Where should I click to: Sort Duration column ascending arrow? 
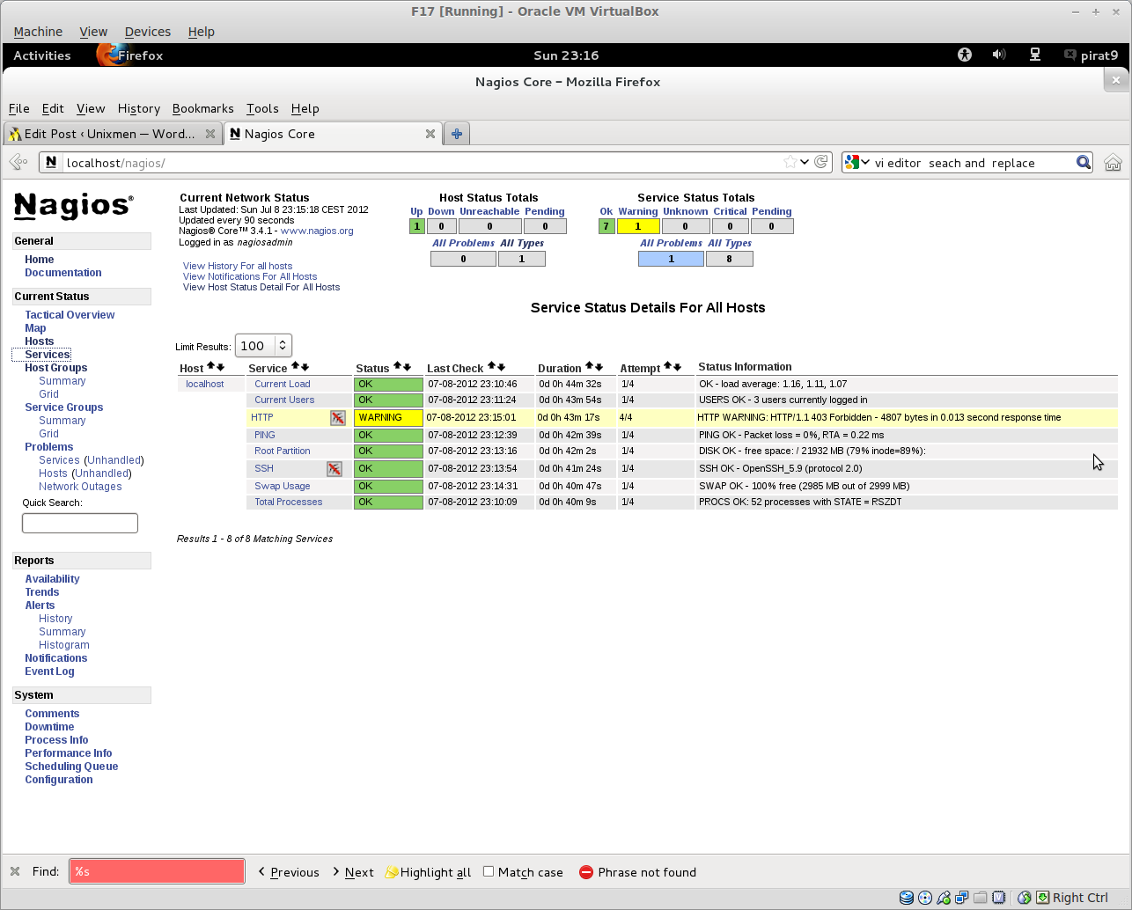[590, 366]
